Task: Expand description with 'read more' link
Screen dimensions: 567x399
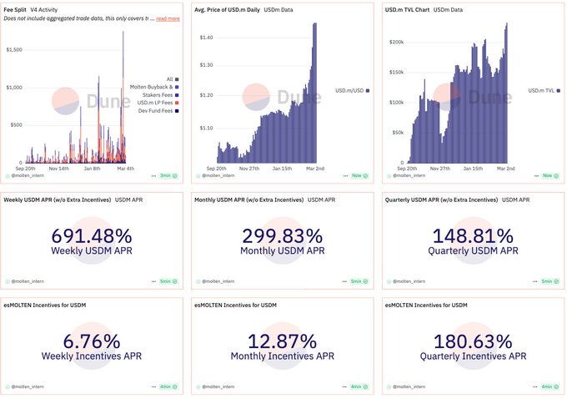Action: point(168,18)
